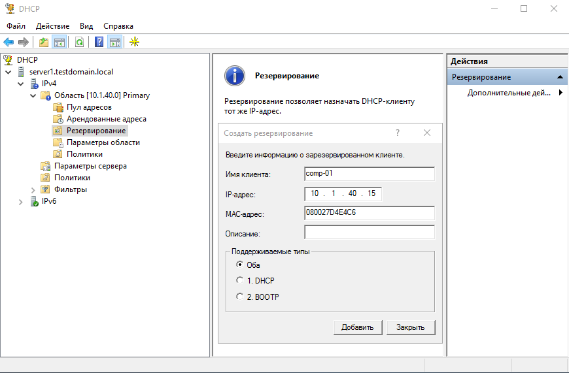Click the 'Добавить' button

click(x=357, y=327)
